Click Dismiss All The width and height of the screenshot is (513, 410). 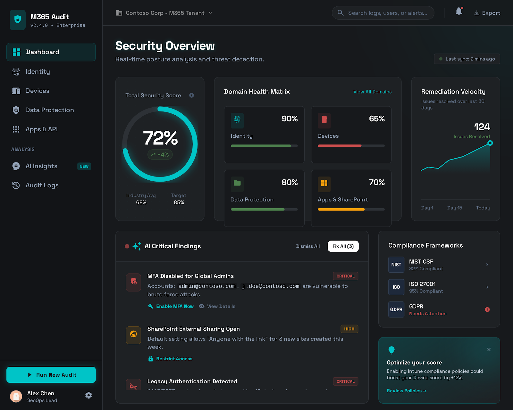click(308, 246)
